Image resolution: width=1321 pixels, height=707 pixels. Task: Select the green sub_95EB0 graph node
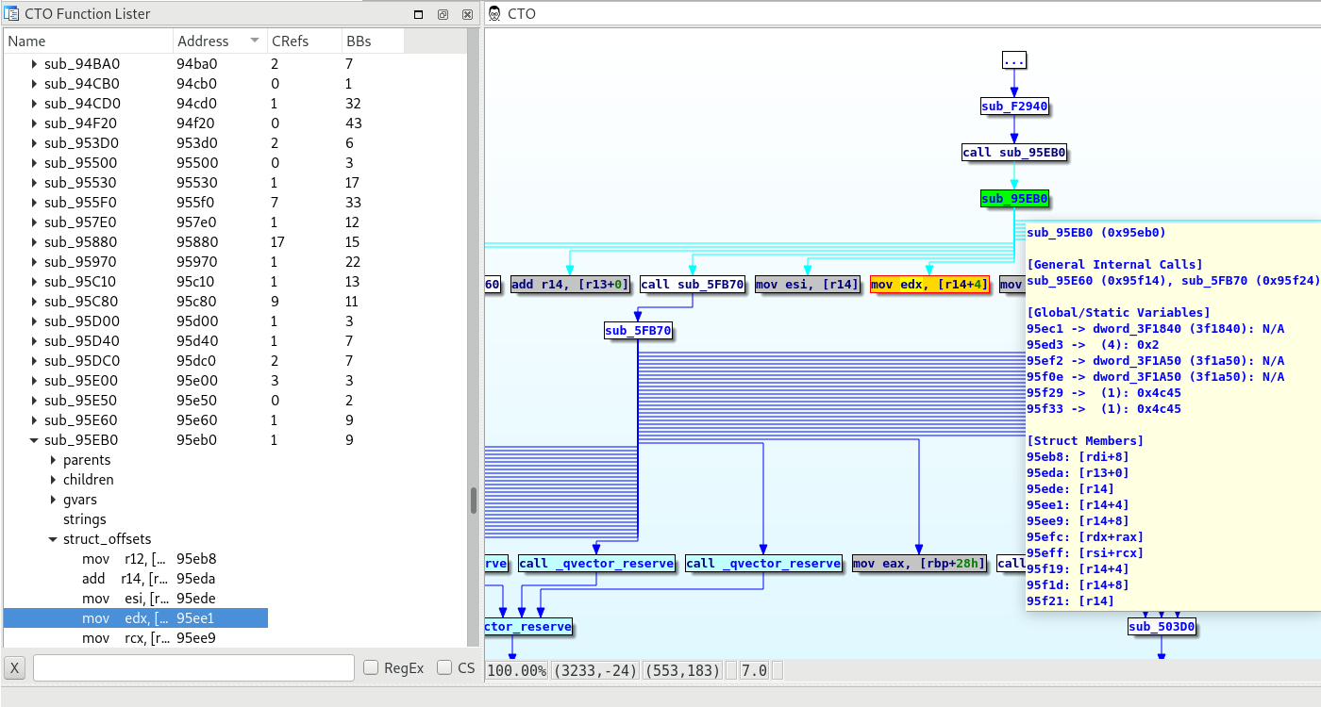click(1014, 199)
